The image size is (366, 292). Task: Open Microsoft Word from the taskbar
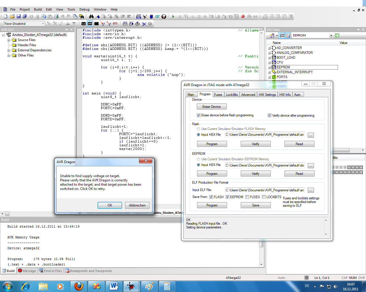[x=114, y=286]
